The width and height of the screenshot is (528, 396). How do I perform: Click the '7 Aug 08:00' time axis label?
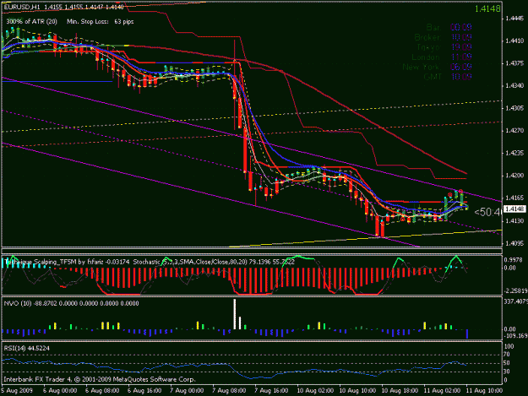tap(229, 390)
